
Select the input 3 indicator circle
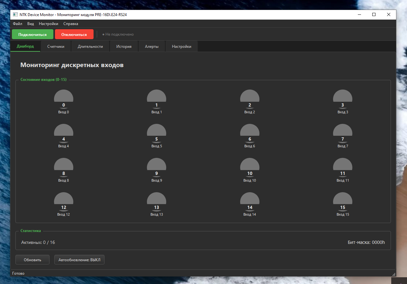[x=343, y=99]
